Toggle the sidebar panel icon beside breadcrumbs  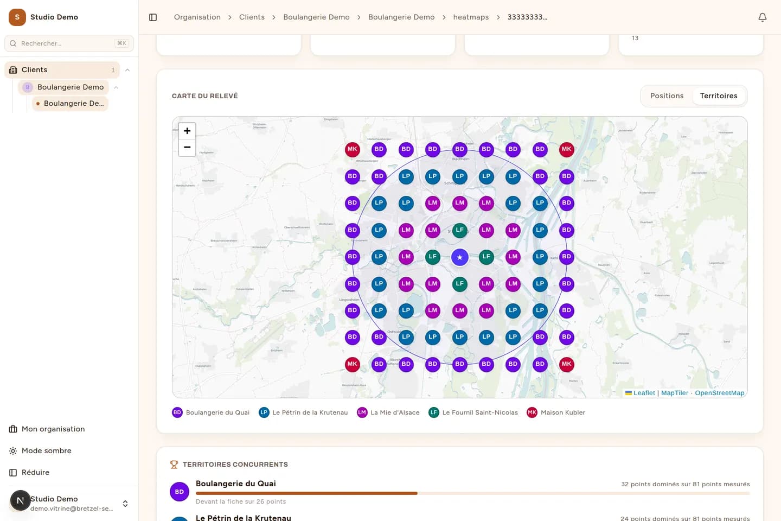pos(153,17)
